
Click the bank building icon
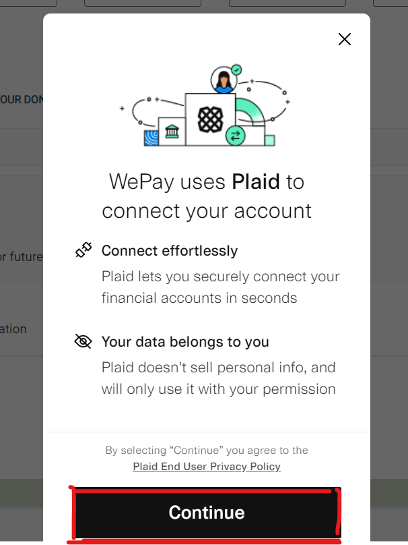172,131
